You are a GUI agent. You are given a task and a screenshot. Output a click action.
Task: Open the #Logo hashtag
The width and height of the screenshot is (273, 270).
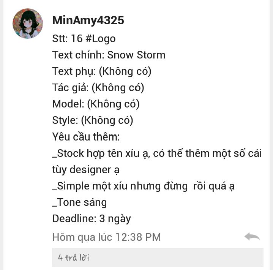pyautogui.click(x=101, y=39)
